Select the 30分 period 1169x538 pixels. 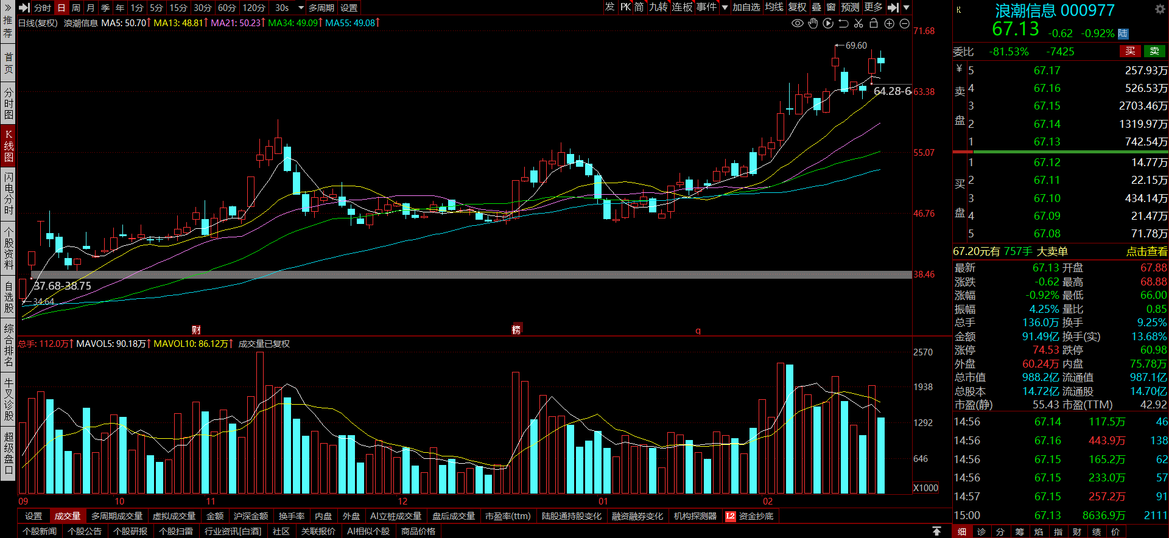pyautogui.click(x=203, y=8)
